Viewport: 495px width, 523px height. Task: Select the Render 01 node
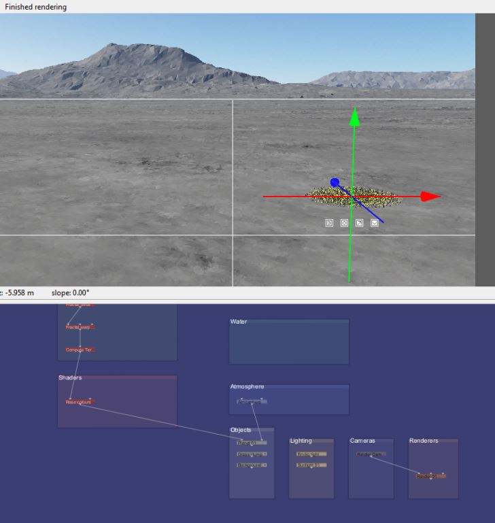[x=430, y=476]
